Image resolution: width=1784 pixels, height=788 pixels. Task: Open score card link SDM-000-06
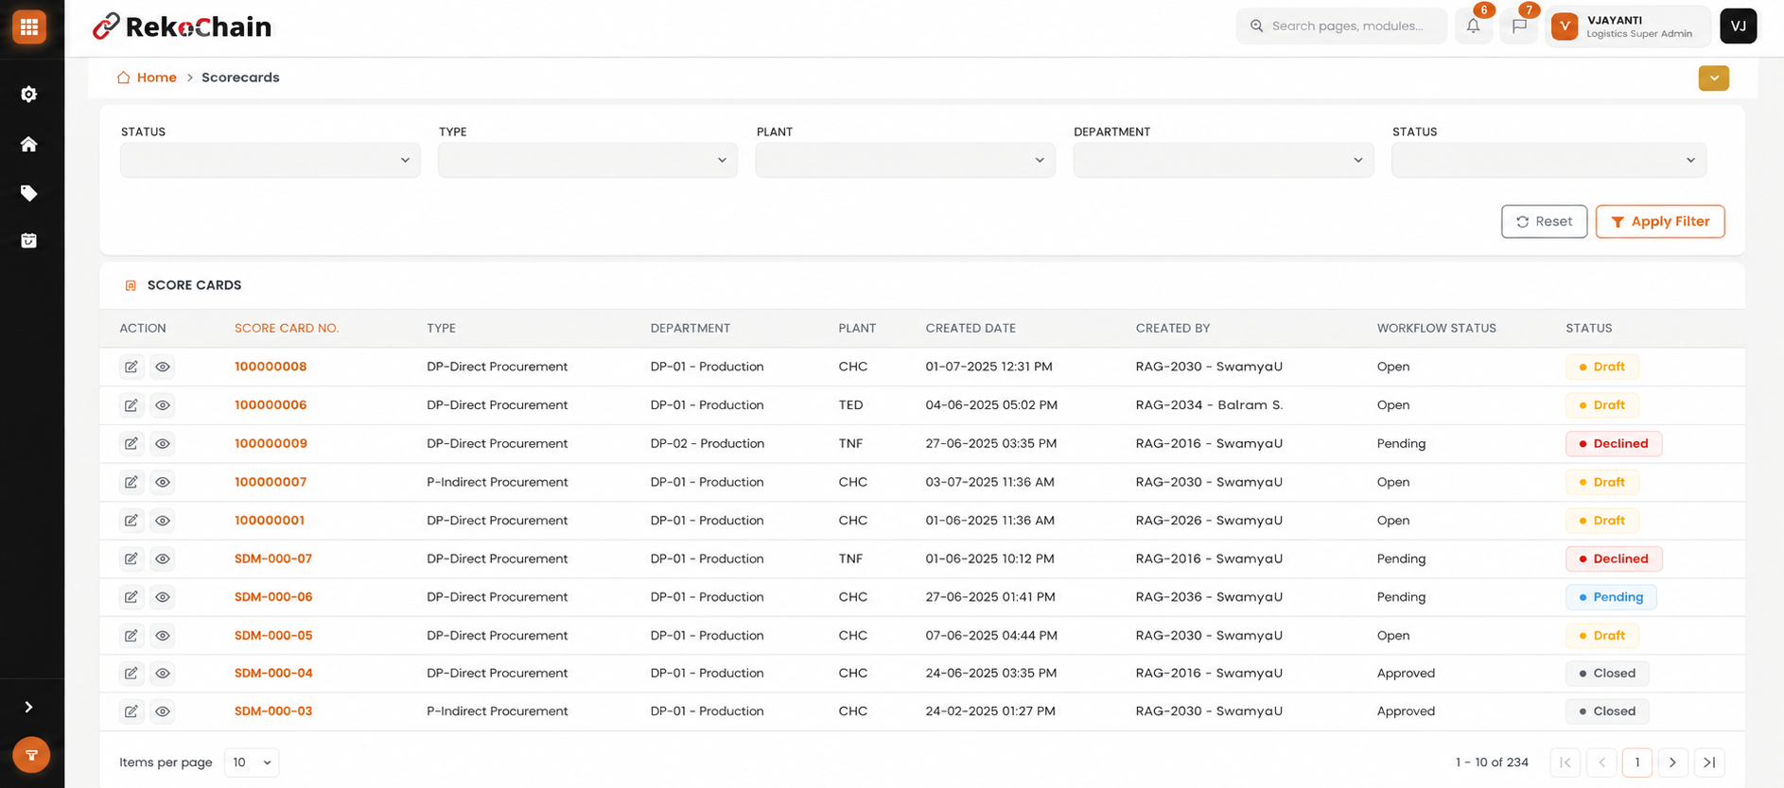(273, 597)
